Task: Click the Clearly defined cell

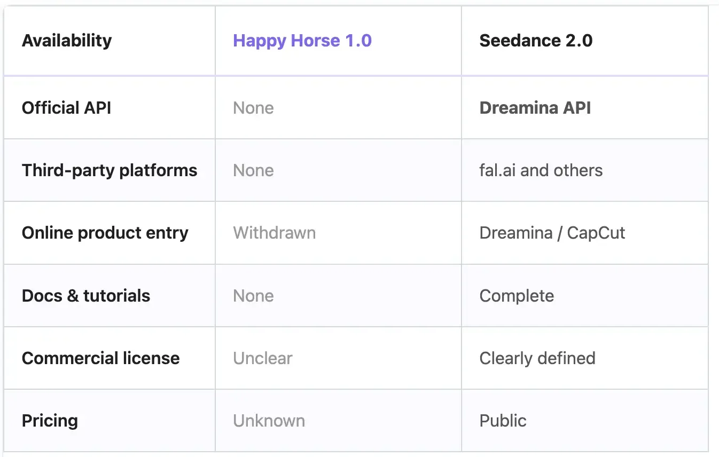Action: 537,358
